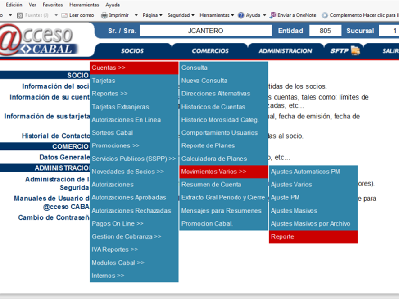Click the Ayuda help icon
The width and height of the screenshot is (399, 299).
click(x=241, y=15)
